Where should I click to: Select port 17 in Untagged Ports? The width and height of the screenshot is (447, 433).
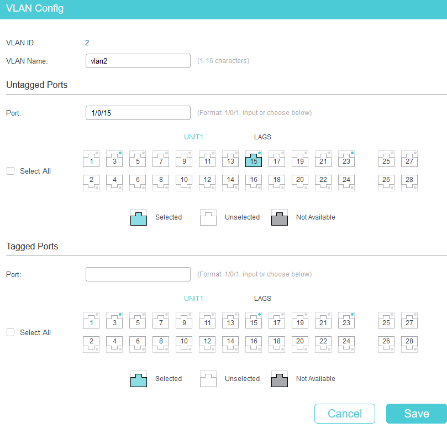(x=277, y=159)
